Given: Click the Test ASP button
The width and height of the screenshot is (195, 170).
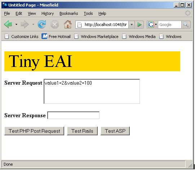Looking at the screenshot, I should coord(115,131).
